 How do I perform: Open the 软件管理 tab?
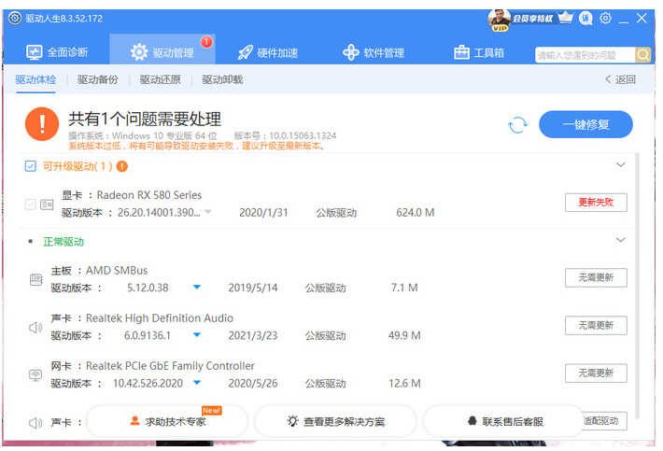[x=374, y=53]
